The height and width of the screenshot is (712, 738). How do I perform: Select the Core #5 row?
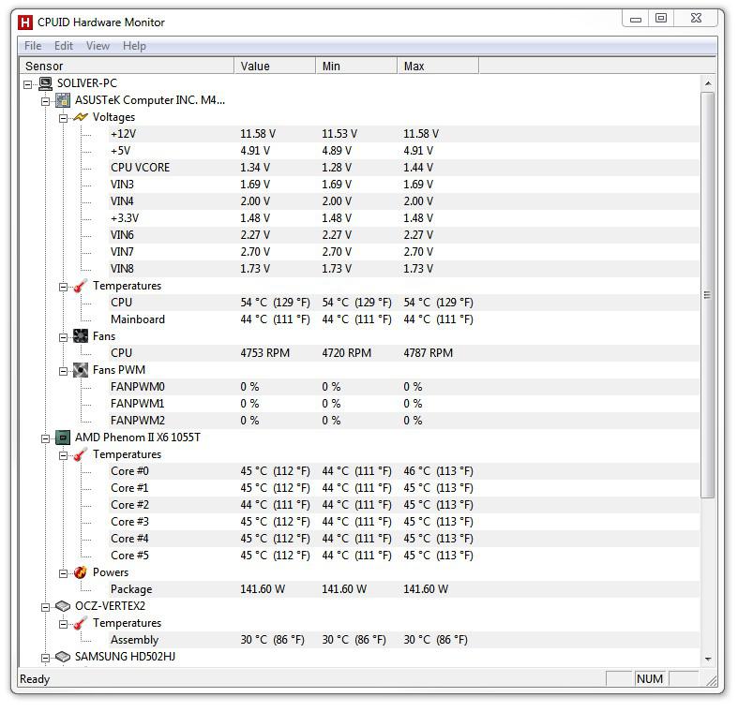[404, 556]
